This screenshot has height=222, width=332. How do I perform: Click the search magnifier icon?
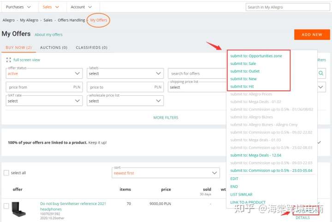(x=321, y=73)
